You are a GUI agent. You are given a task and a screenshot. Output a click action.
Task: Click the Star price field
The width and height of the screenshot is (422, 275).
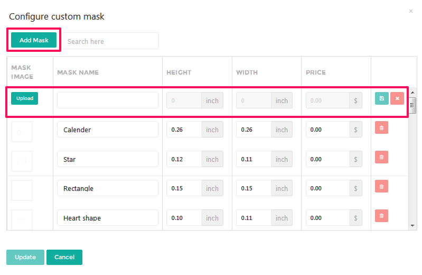(x=327, y=159)
